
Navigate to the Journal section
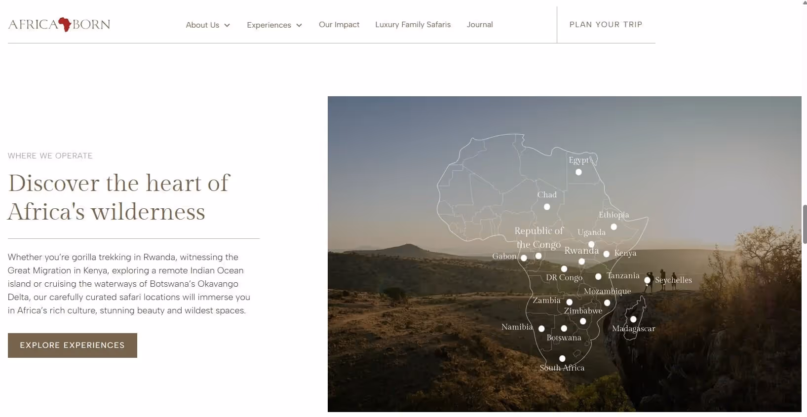479,25
